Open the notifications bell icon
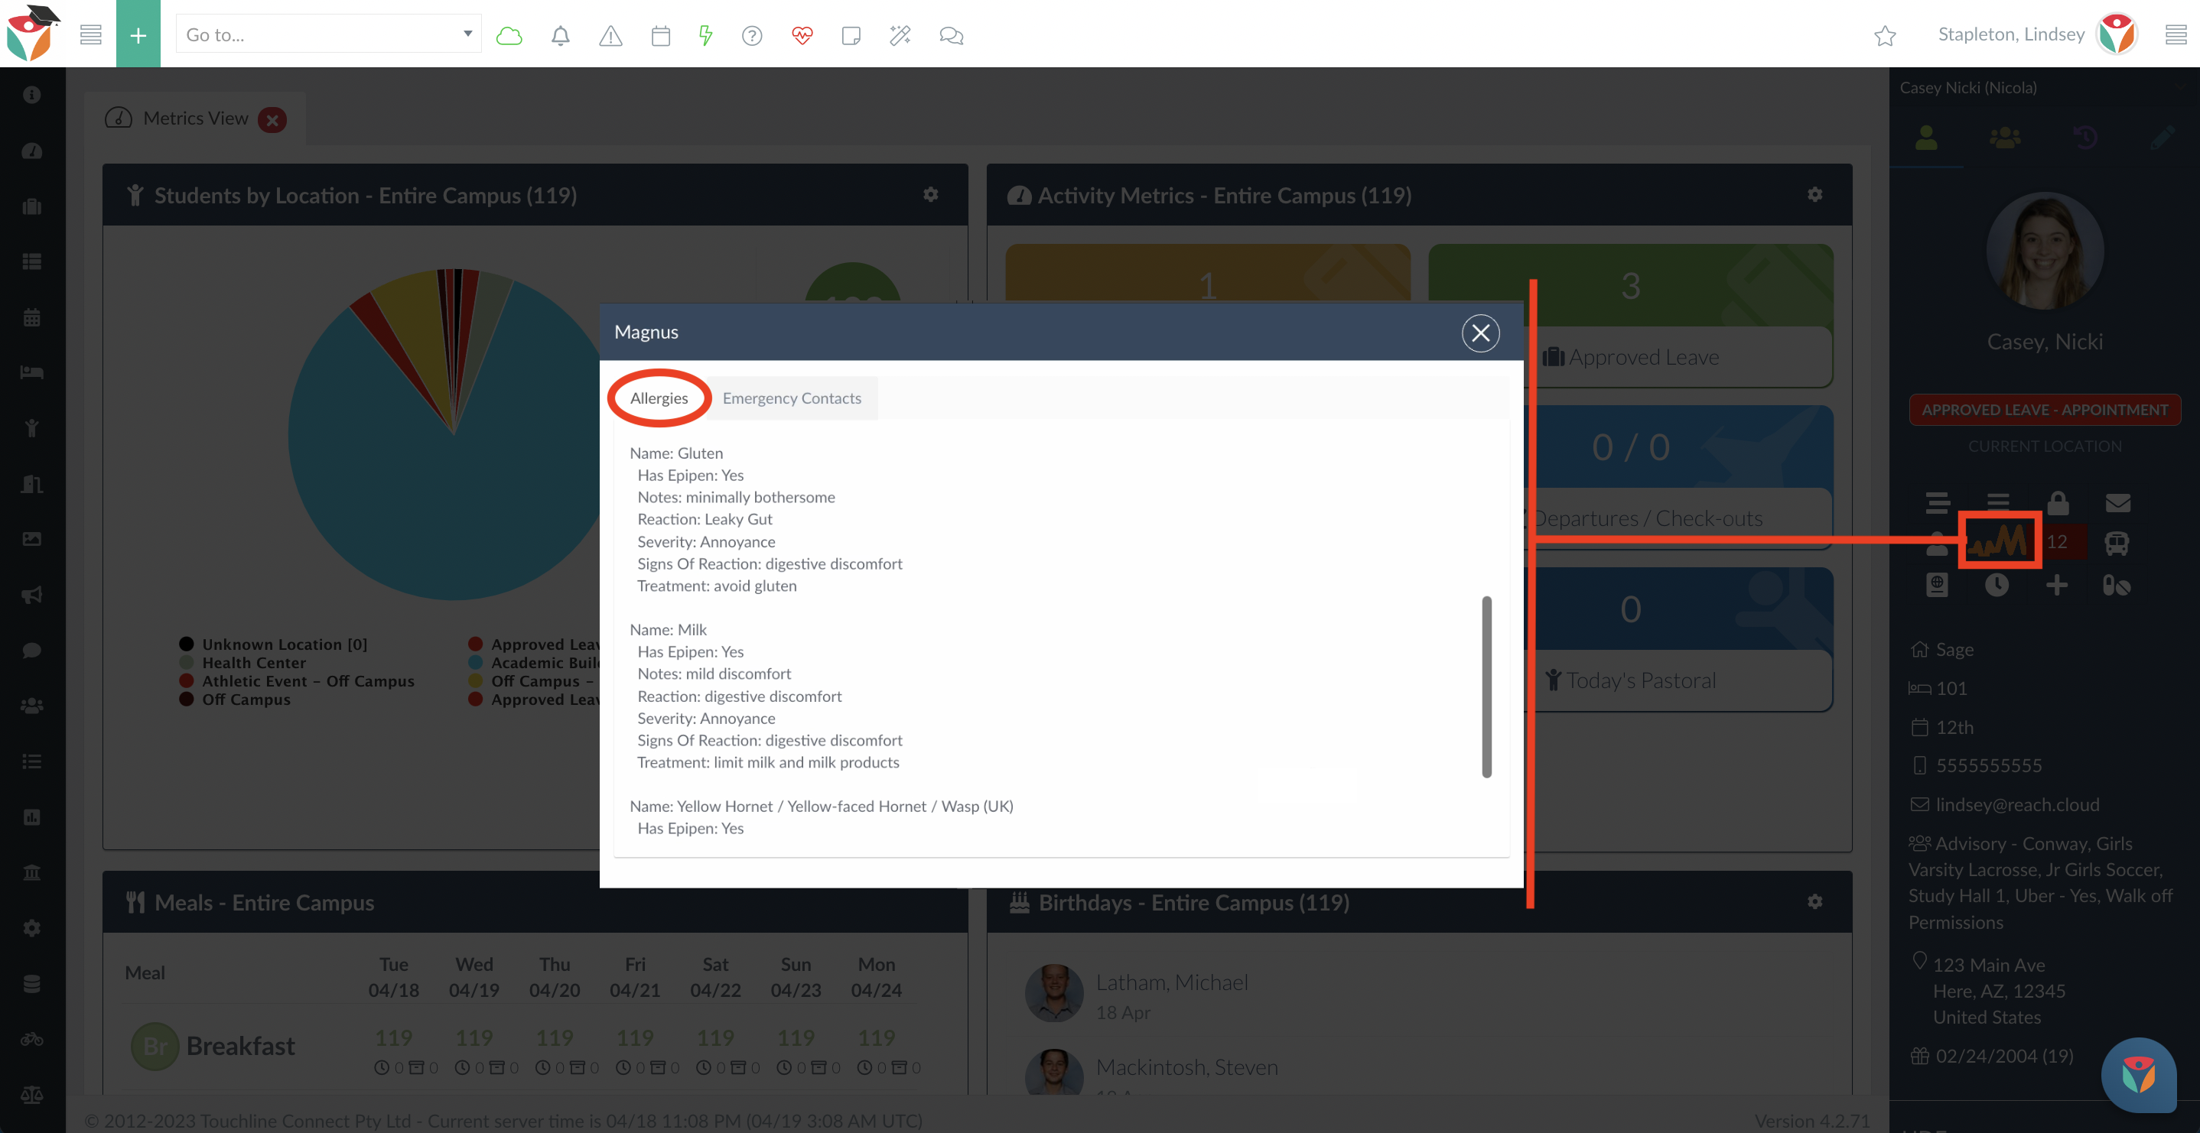 tap(560, 35)
